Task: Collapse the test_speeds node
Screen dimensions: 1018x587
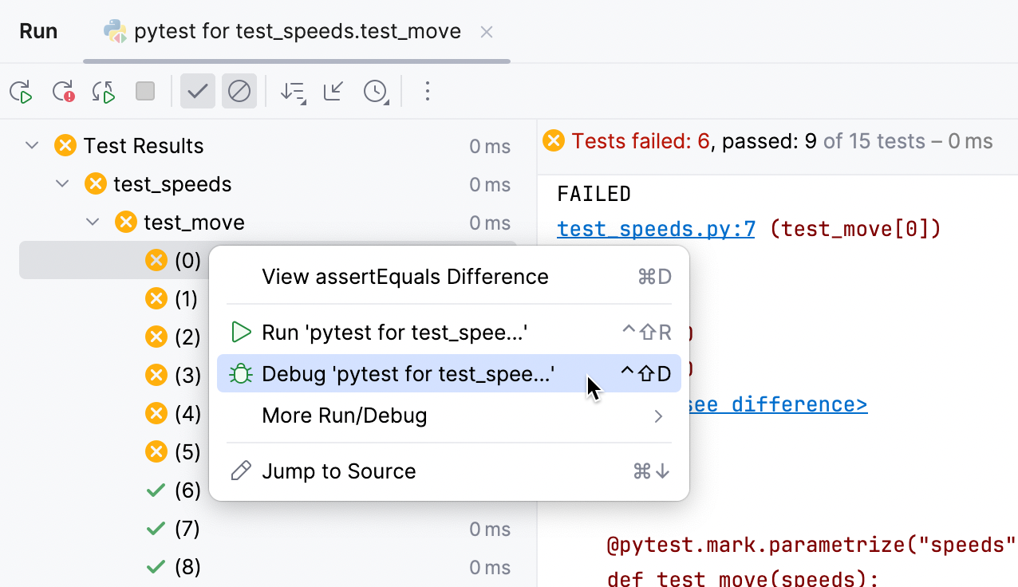Action: tap(61, 183)
